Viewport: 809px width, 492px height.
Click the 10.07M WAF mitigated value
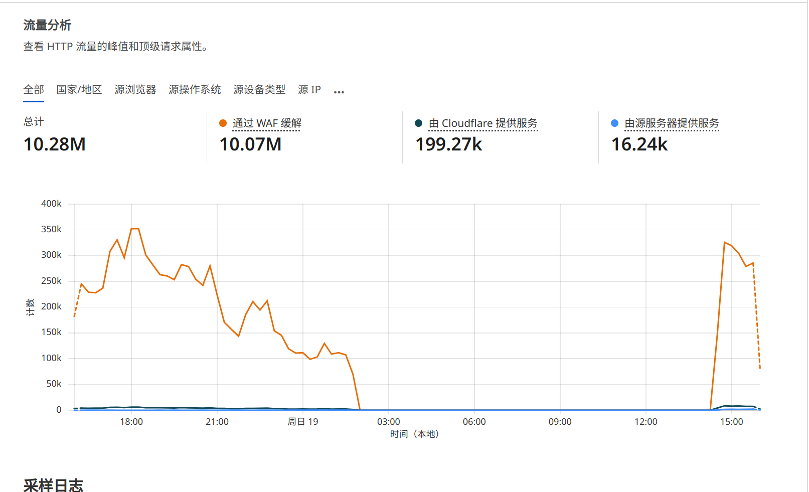coord(250,144)
